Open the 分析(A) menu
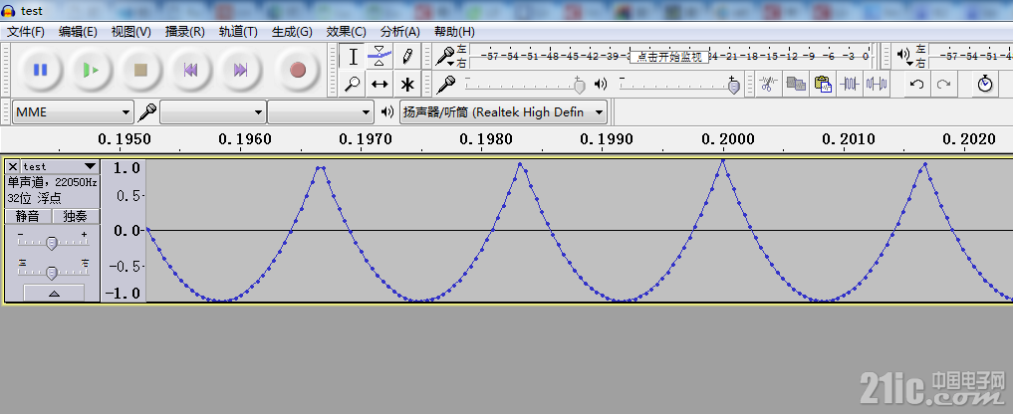This screenshot has height=414, width=1013. click(399, 32)
